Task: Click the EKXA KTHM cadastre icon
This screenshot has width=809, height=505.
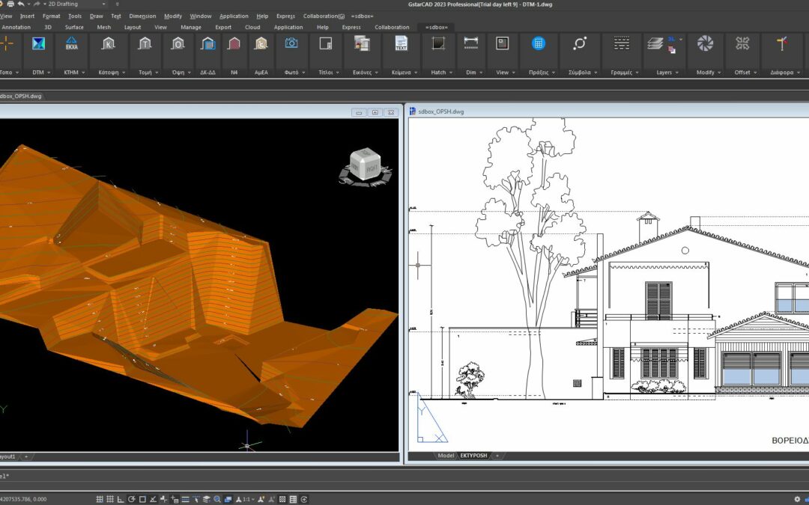Action: 71,44
